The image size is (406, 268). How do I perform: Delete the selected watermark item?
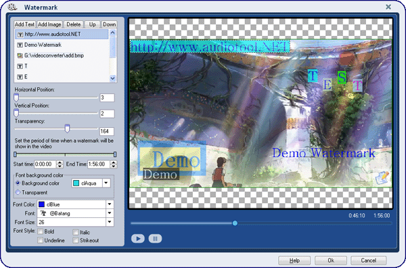tap(73, 24)
